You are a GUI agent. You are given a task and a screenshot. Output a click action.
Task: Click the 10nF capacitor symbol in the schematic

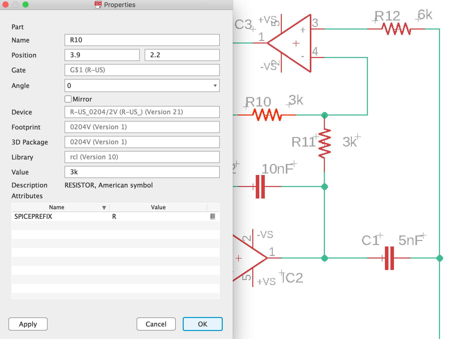click(260, 186)
